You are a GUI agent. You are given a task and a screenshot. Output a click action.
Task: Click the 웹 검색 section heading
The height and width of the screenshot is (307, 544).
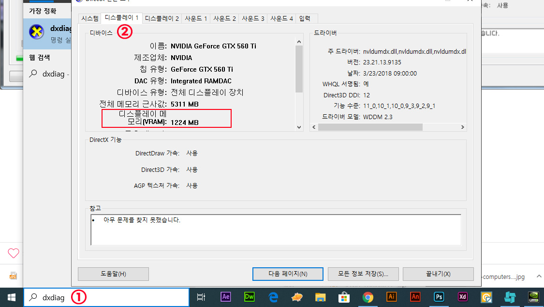tap(39, 58)
